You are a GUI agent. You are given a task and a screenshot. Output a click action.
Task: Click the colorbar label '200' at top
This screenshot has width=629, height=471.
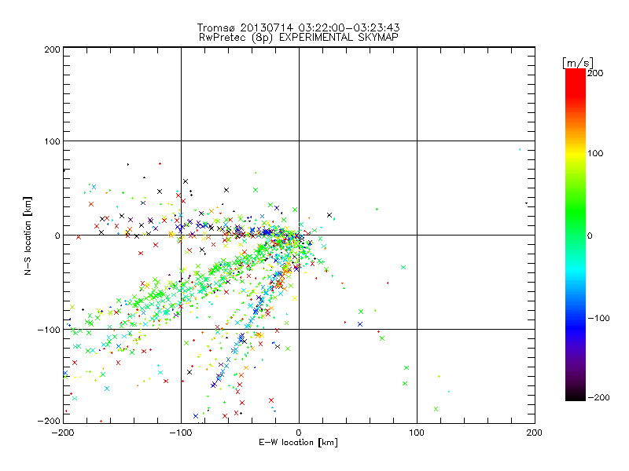coord(595,73)
